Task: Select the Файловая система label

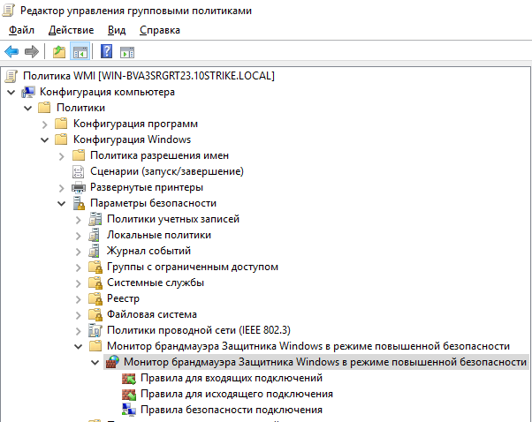Action: click(x=152, y=314)
